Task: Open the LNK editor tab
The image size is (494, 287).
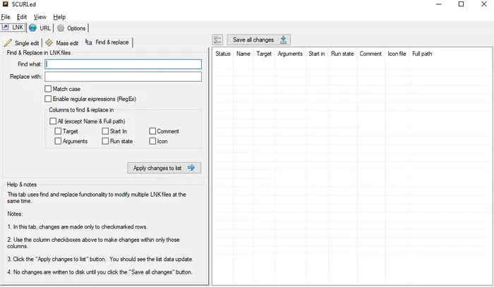Action: (13, 28)
